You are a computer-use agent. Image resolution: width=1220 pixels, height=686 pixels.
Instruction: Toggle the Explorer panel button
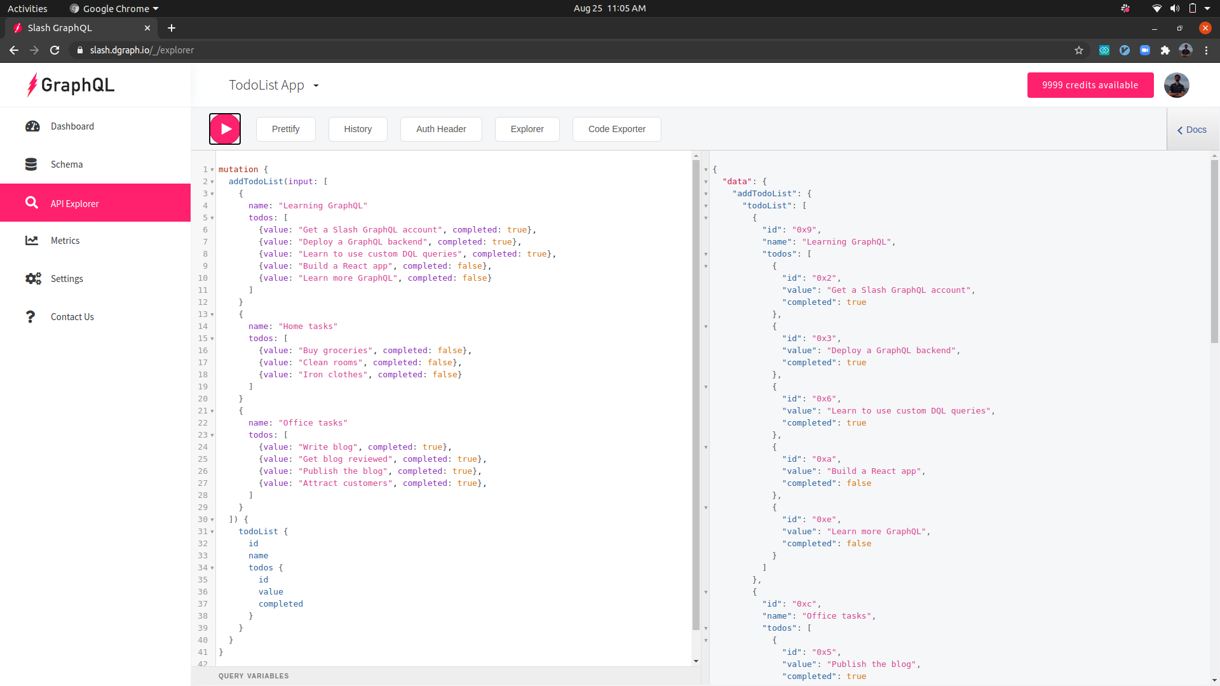[x=527, y=129]
